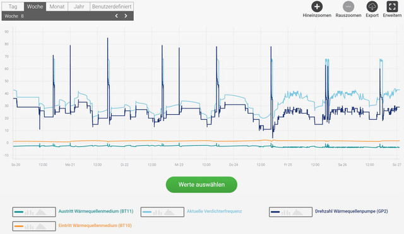Image resolution: width=404 pixels, height=234 pixels.
Task: Click the Hineinzoomen plus icon
Action: [317, 7]
